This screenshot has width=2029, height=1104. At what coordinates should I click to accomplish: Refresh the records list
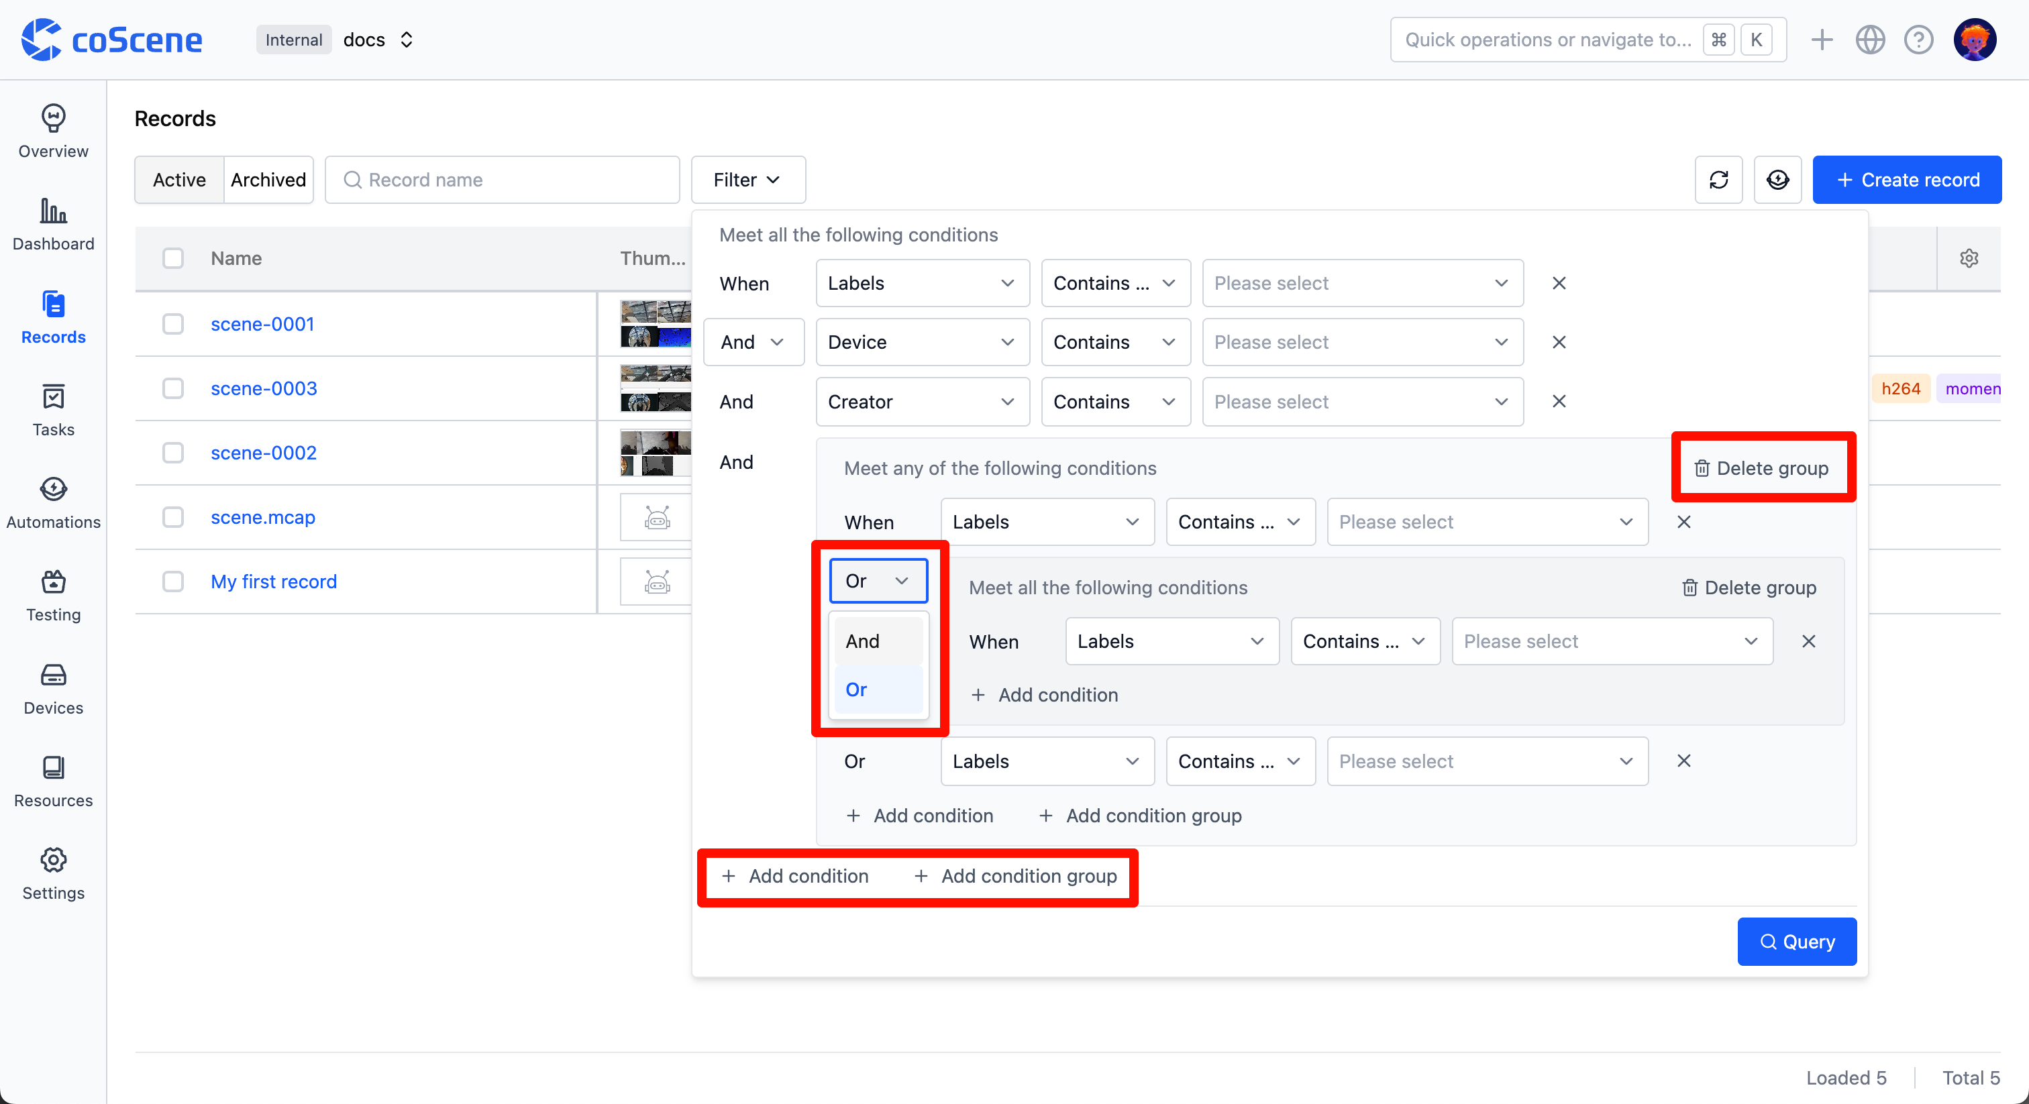1718,180
